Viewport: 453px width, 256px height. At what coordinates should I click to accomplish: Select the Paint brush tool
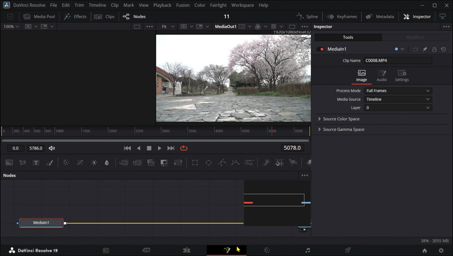(x=49, y=163)
